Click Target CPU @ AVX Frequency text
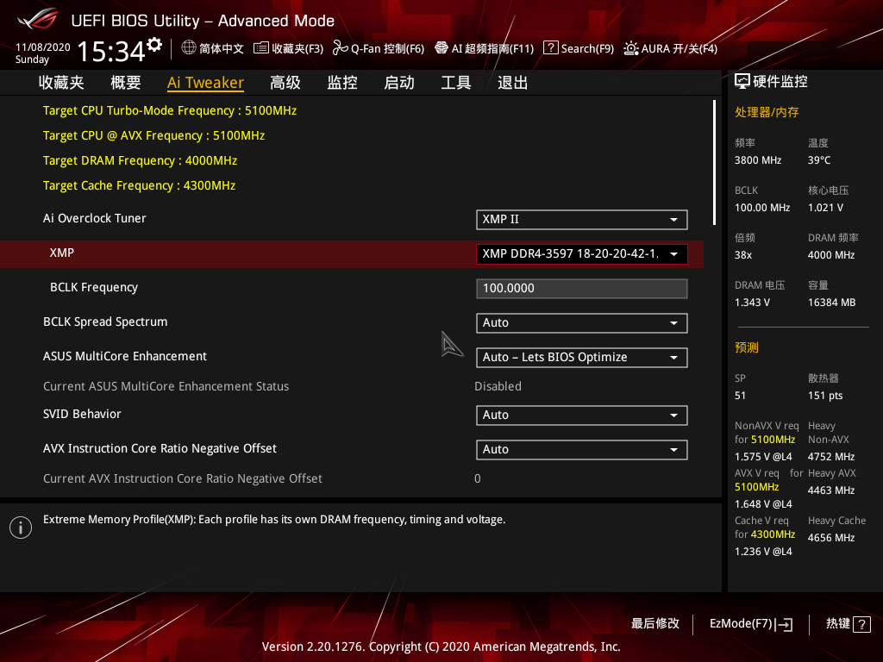Viewport: 883px width, 662px height. tap(153, 135)
